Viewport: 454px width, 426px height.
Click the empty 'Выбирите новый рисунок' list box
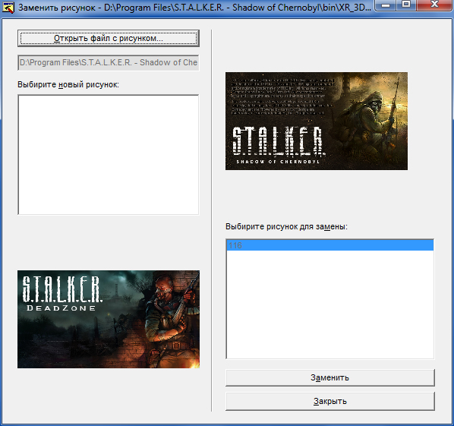click(x=109, y=155)
